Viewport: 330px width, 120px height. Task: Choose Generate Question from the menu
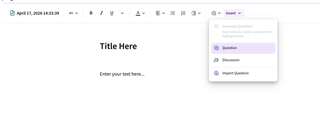pos(243,31)
